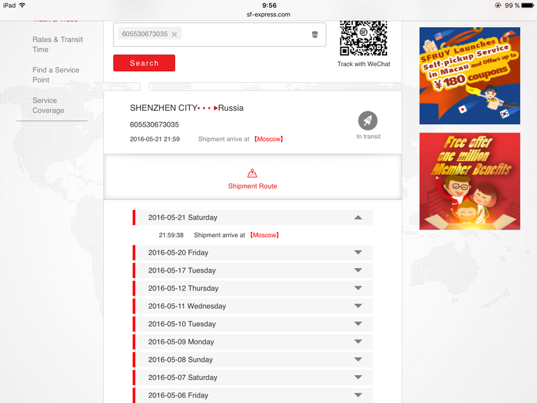Remove tracking number 605530673035 tag
This screenshot has height=403, width=537.
(174, 34)
